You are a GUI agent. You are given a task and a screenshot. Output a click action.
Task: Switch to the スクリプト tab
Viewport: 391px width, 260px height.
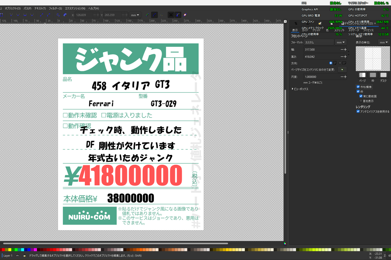click(x=339, y=30)
